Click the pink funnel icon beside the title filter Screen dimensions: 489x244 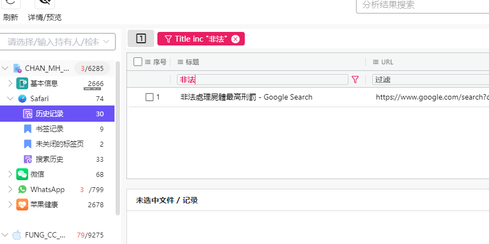tap(355, 80)
